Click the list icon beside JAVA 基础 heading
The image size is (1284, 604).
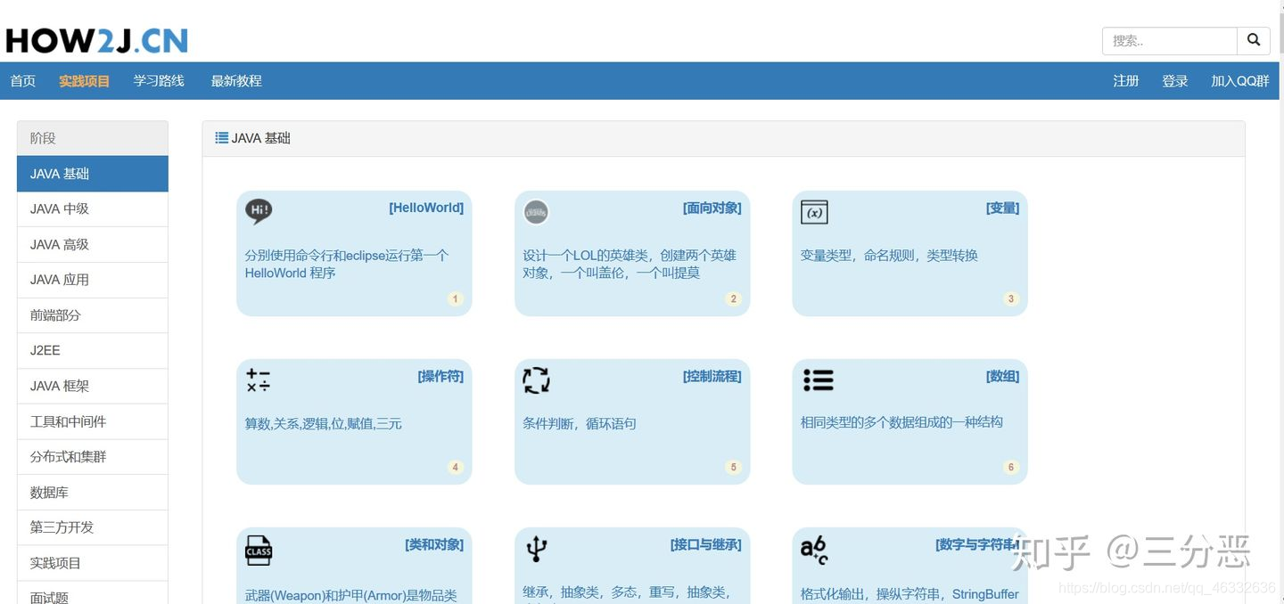pyautogui.click(x=221, y=138)
